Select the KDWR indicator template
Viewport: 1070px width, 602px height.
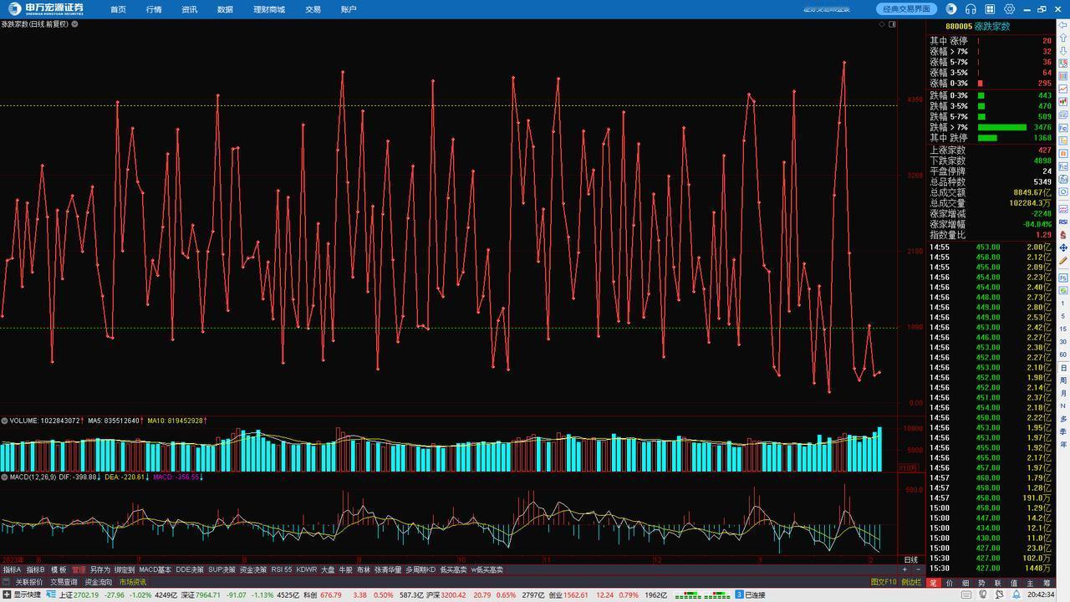point(307,569)
